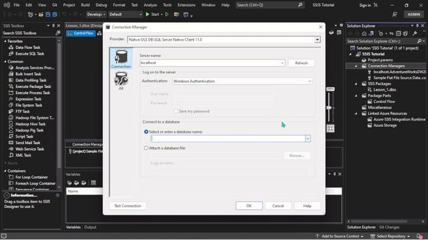Select the Web Service Task item
Image resolution: width=428 pixels, height=240 pixels.
pyautogui.click(x=29, y=149)
